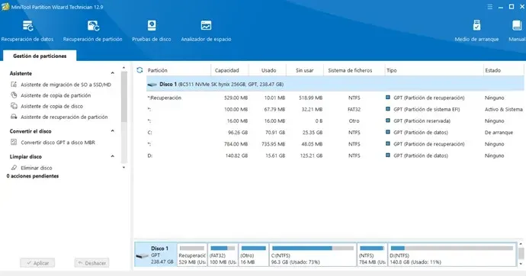Sort by Usado column header
The height and width of the screenshot is (276, 526).
(x=268, y=70)
